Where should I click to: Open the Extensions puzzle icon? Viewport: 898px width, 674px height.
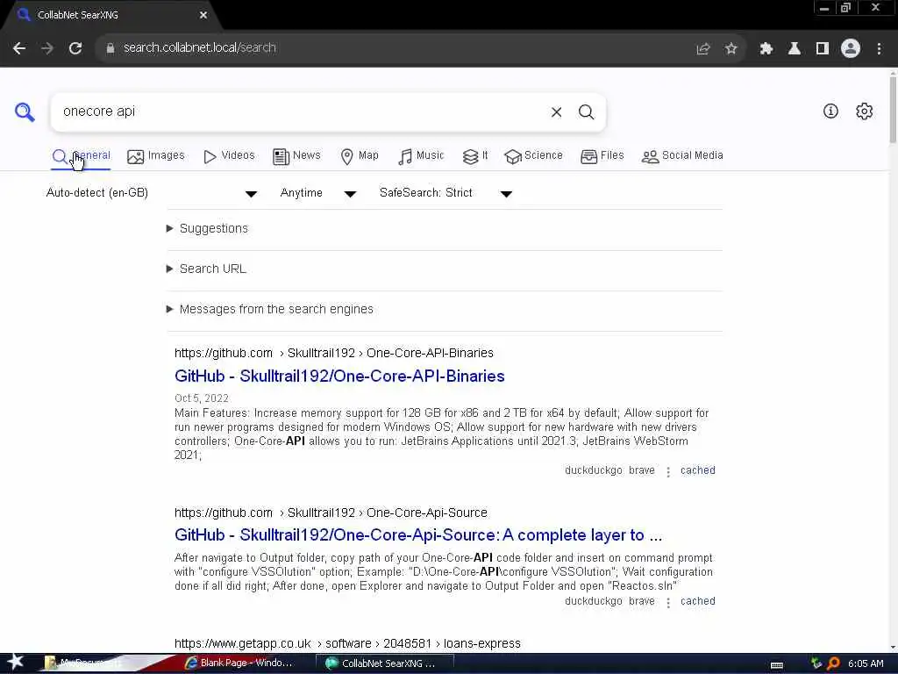pos(766,49)
